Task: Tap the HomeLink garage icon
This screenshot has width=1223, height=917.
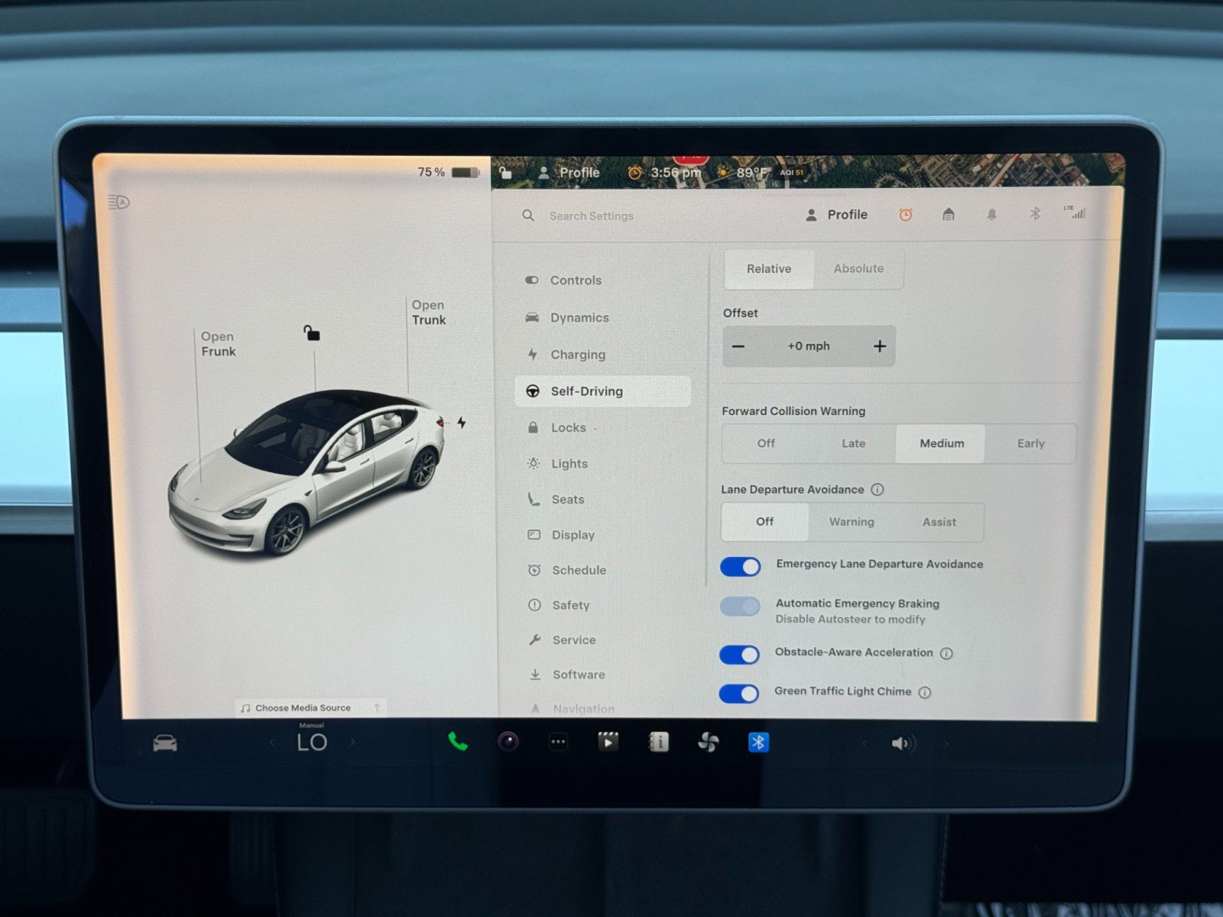Action: coord(948,215)
